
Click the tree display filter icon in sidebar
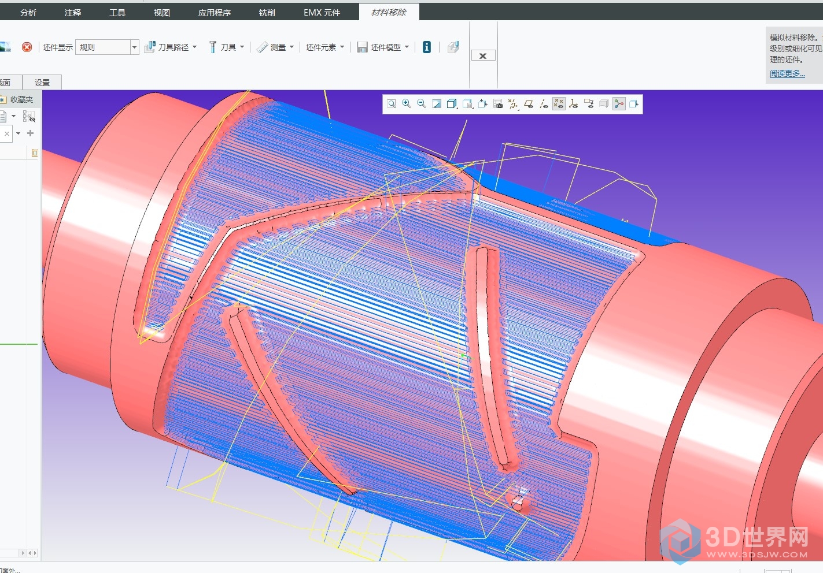point(29,117)
